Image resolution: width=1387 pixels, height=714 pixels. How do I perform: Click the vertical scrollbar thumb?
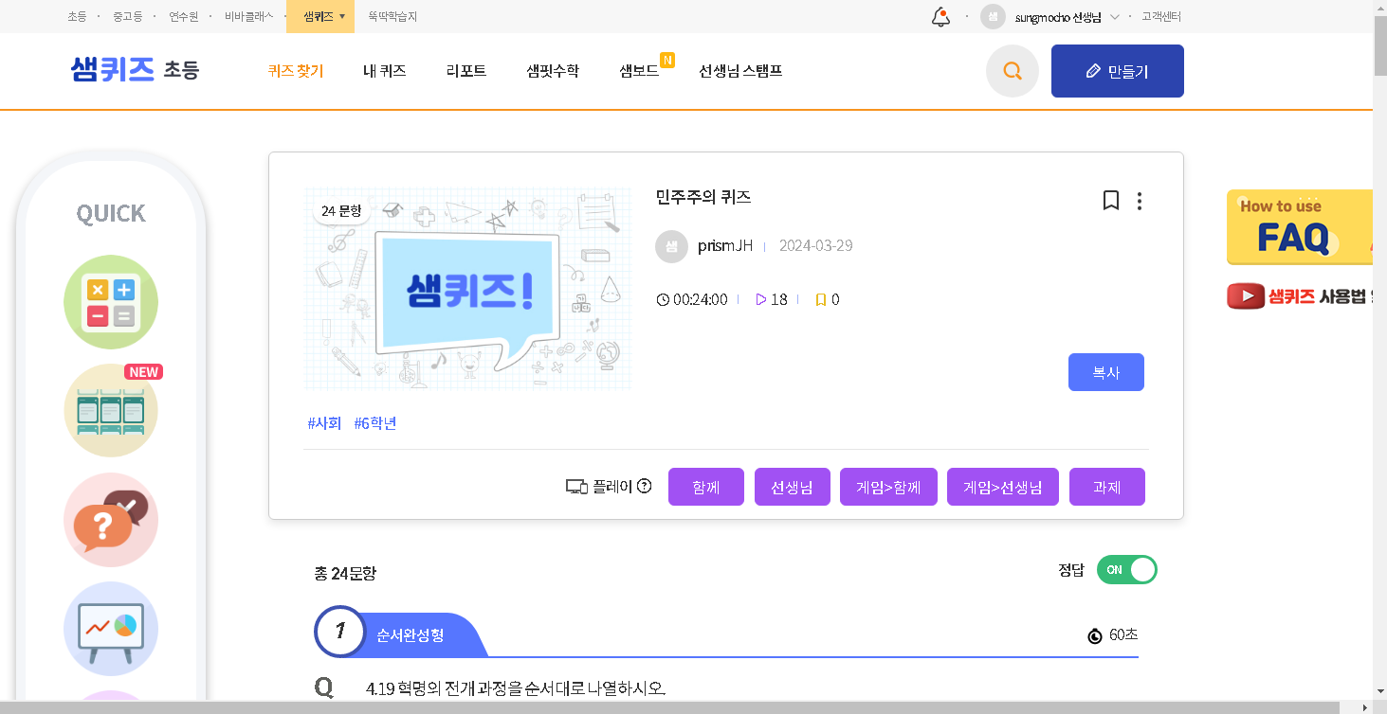point(1379,45)
